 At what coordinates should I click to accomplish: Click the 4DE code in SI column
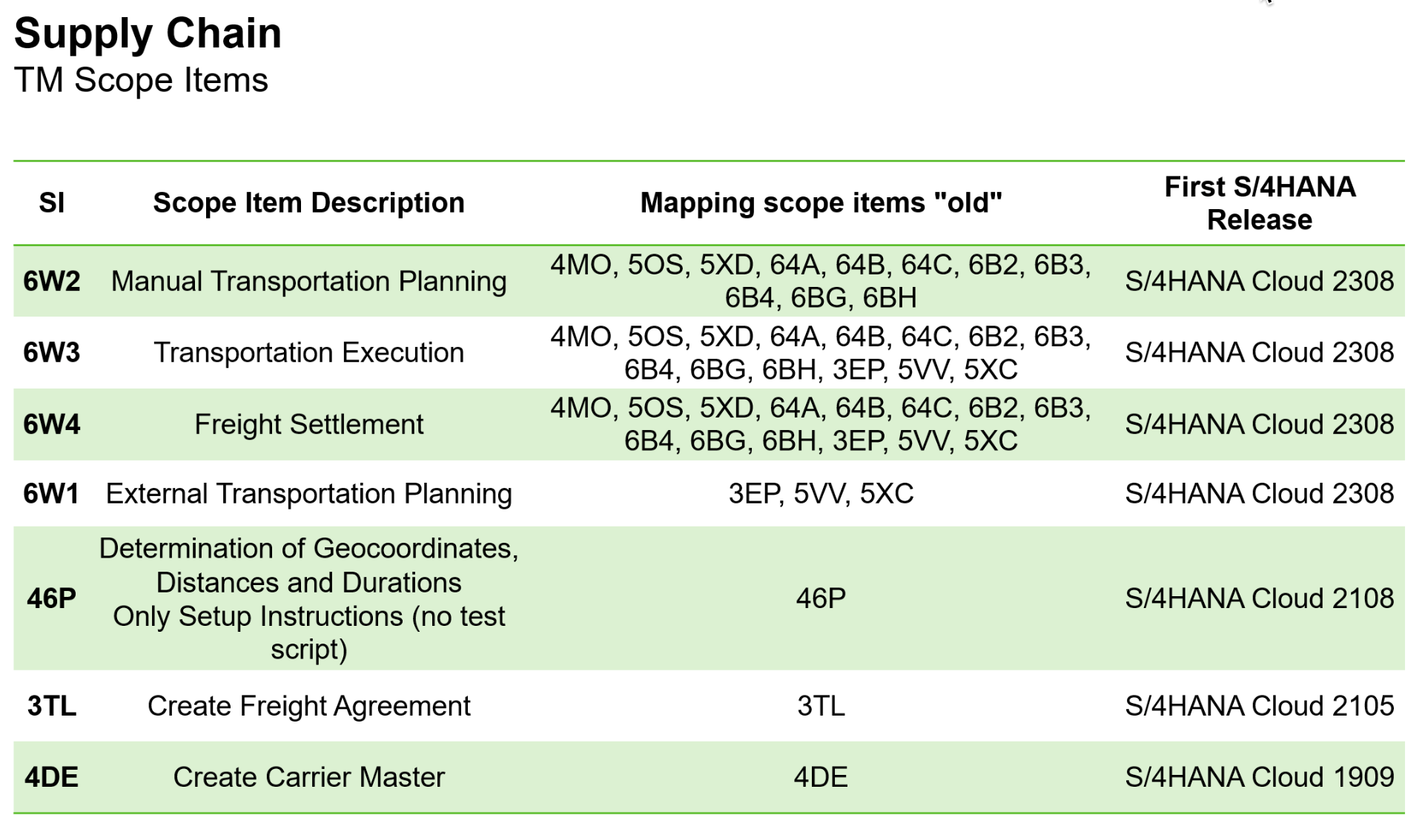[52, 778]
